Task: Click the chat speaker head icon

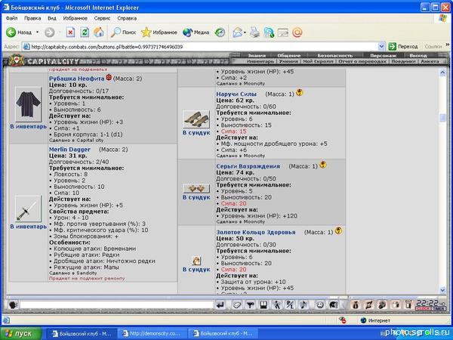Action: coord(13,304)
